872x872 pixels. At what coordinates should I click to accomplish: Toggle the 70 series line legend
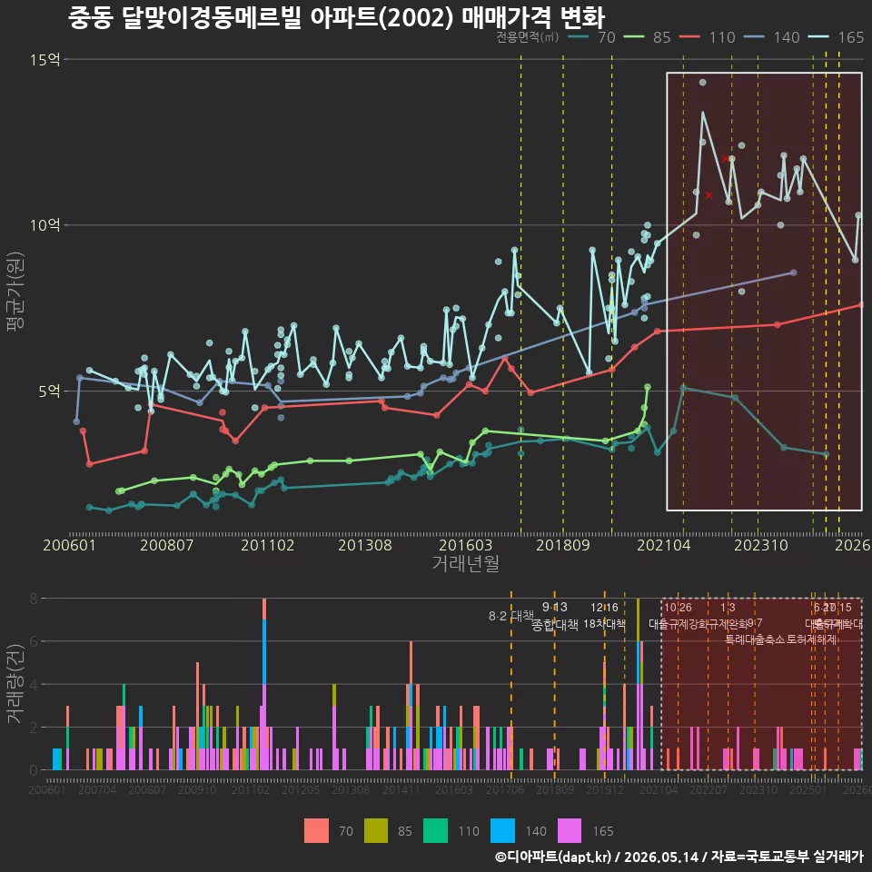point(592,37)
